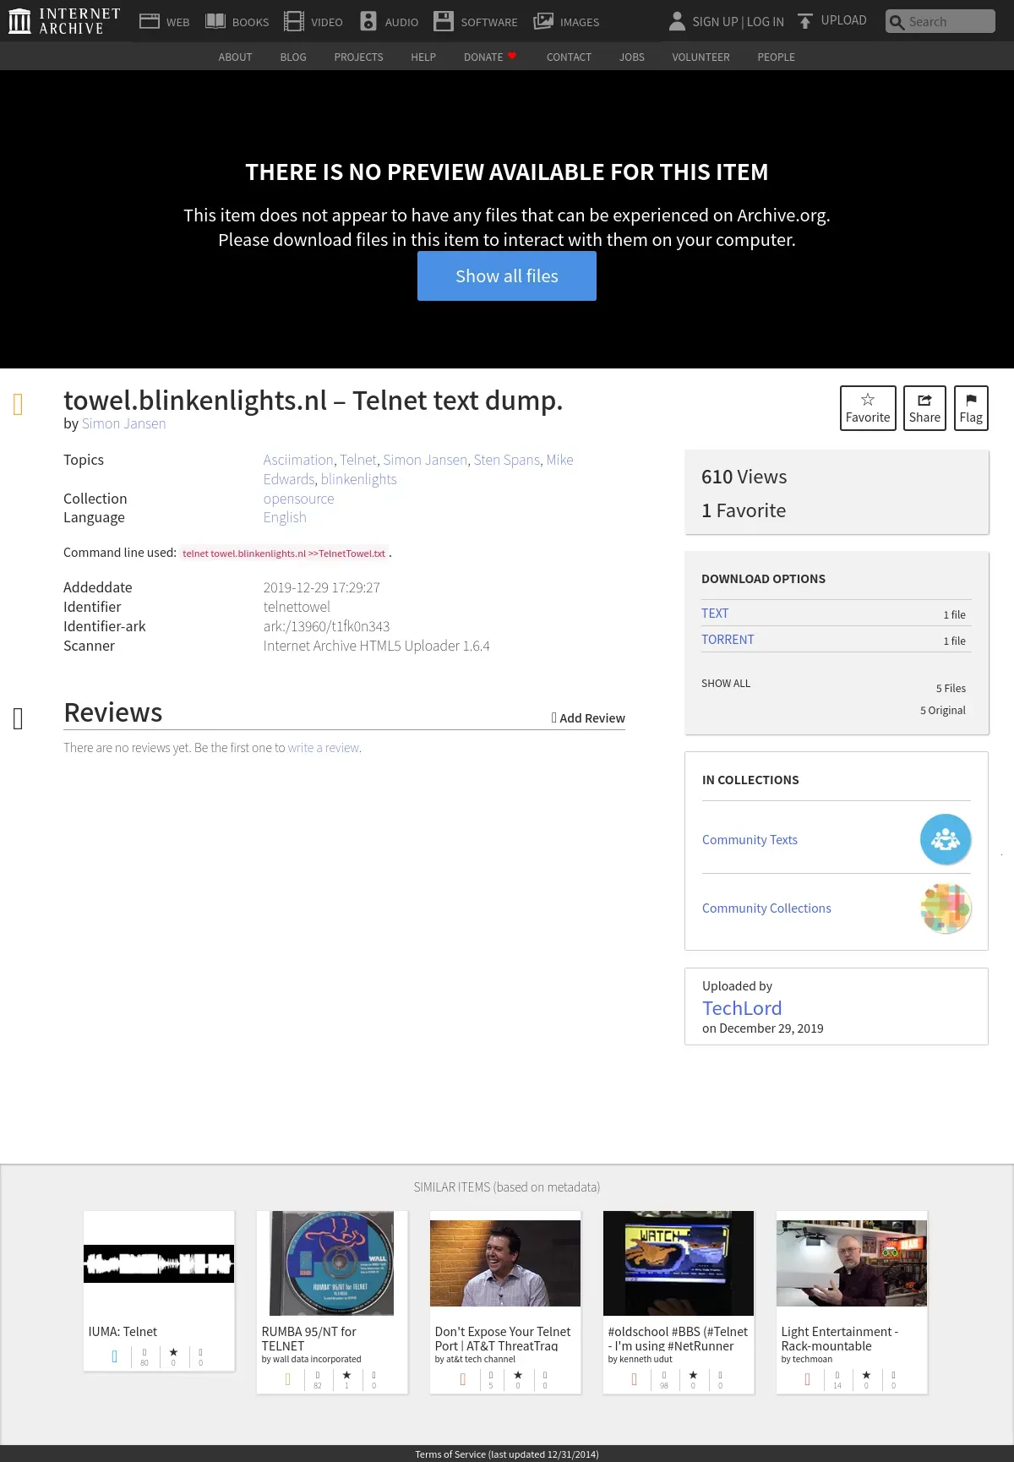Screen dimensions: 1014x1462
Task: Open the Images section icon
Action: (x=543, y=21)
